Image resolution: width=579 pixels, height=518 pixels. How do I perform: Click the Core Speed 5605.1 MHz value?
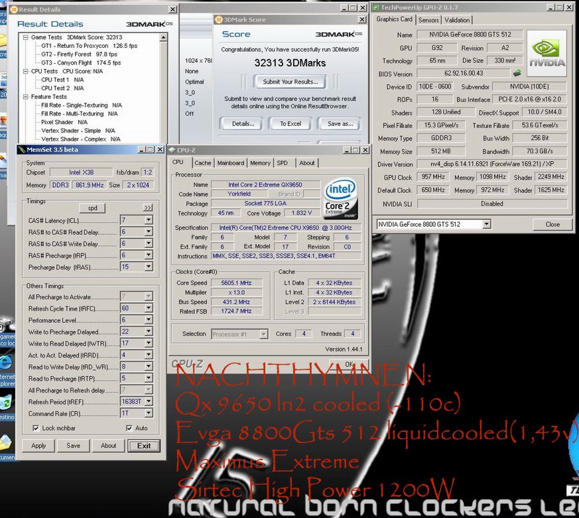point(236,283)
